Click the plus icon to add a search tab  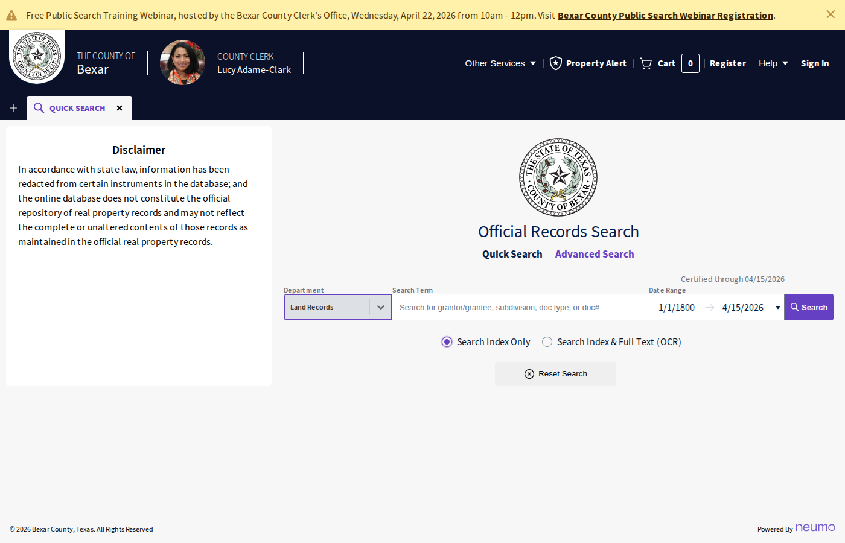(13, 108)
